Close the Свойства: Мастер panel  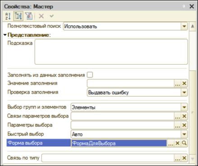(x=192, y=6)
